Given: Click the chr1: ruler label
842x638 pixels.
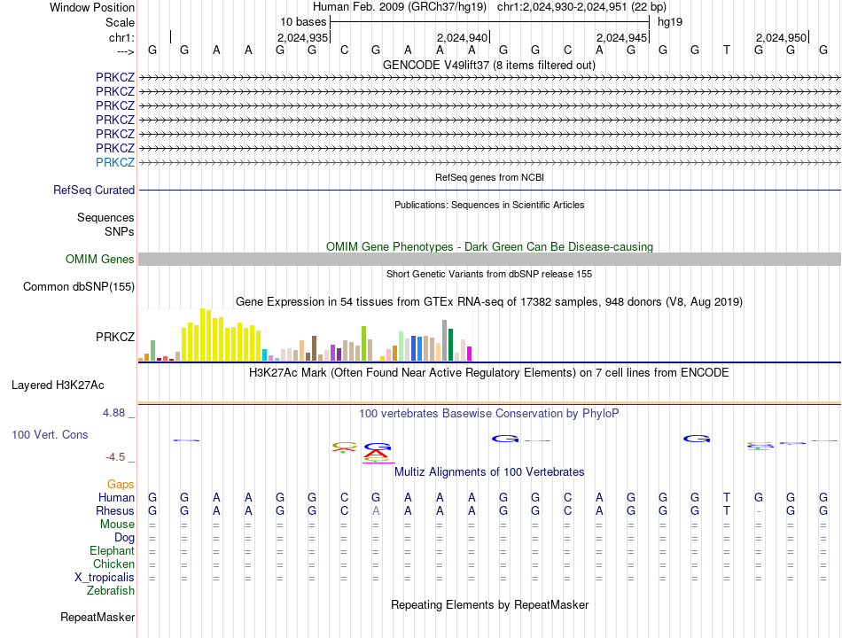Looking at the screenshot, I should (121, 37).
